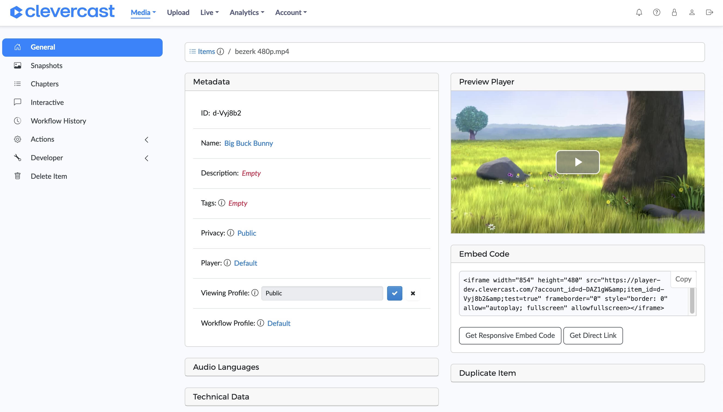Click the logout icon
The width and height of the screenshot is (723, 412).
pos(709,13)
